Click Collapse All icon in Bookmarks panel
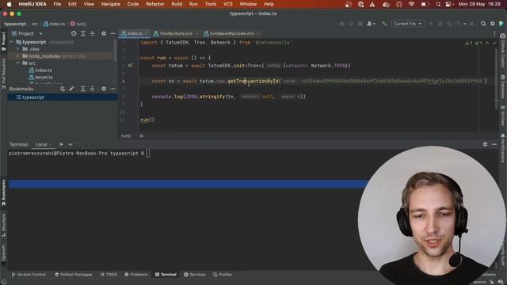Screen dimensions: 507x285 pyautogui.click(x=92, y=89)
